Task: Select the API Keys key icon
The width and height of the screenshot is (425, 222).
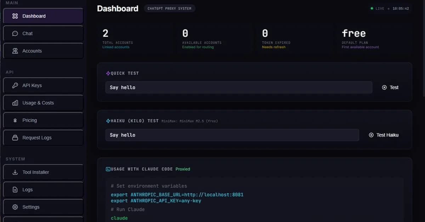Action: coord(15,85)
